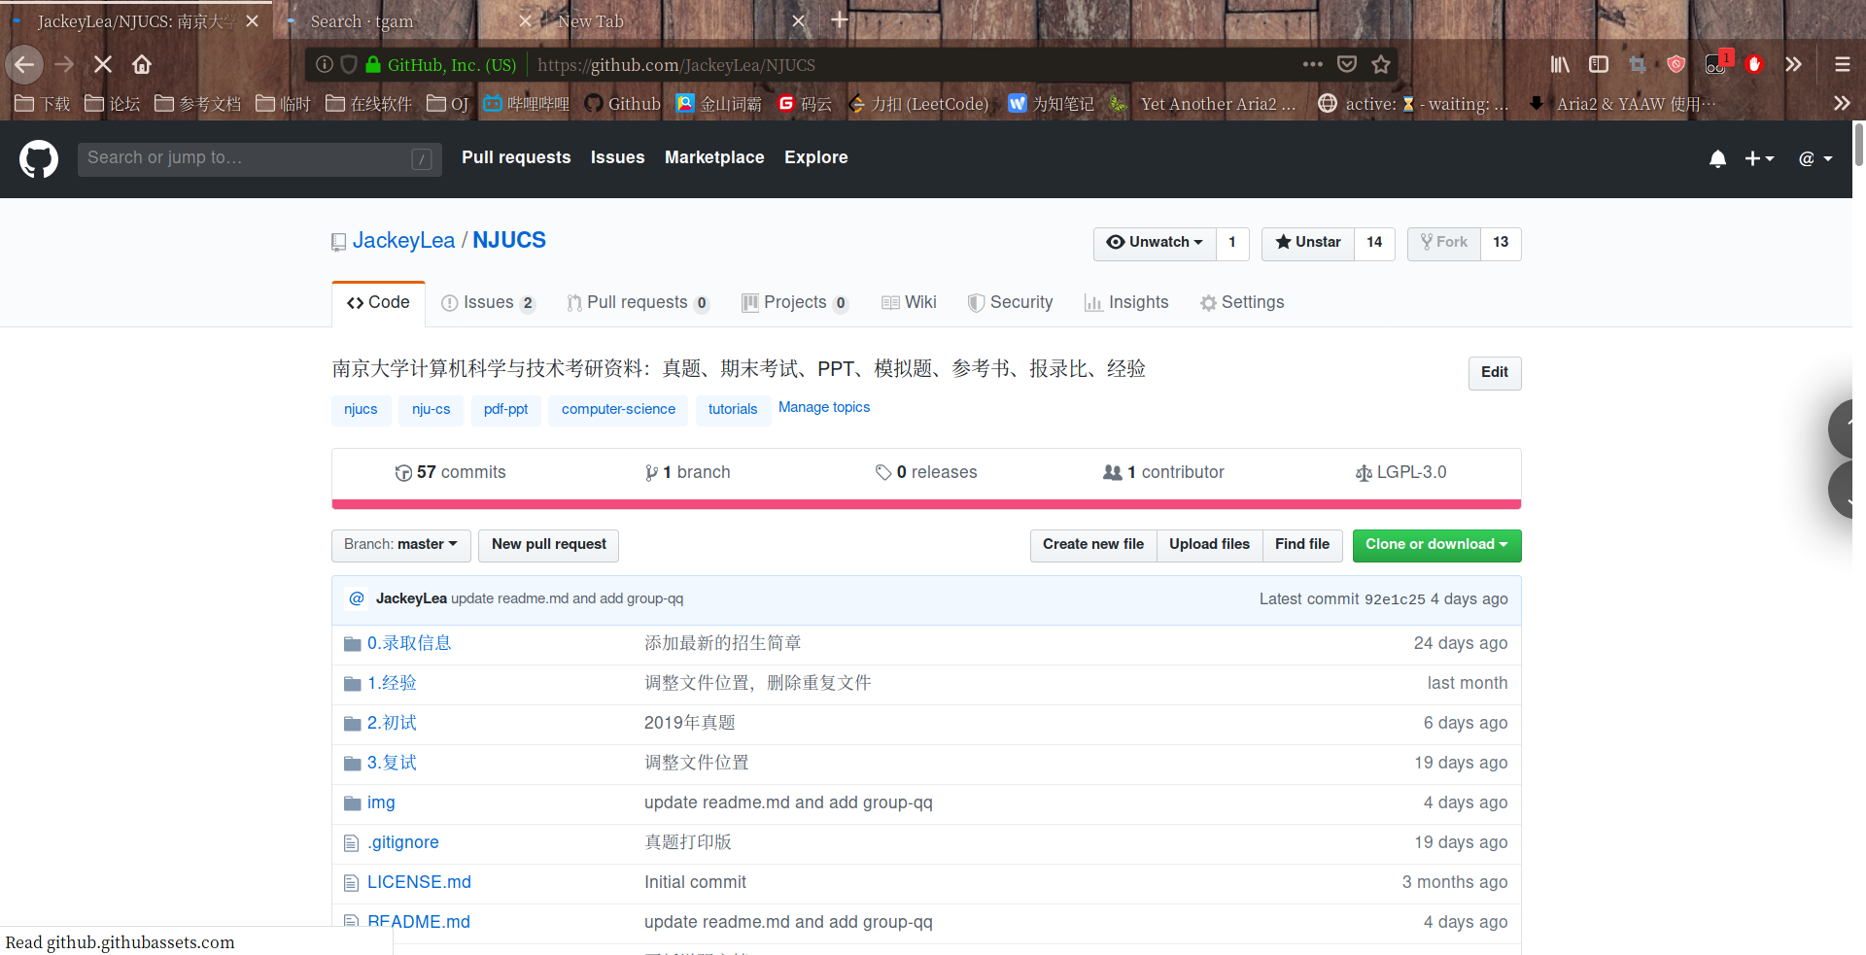Open the LICENSE.md file

(x=419, y=883)
